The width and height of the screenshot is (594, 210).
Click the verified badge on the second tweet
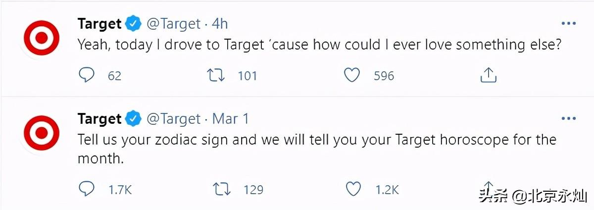click(x=133, y=119)
